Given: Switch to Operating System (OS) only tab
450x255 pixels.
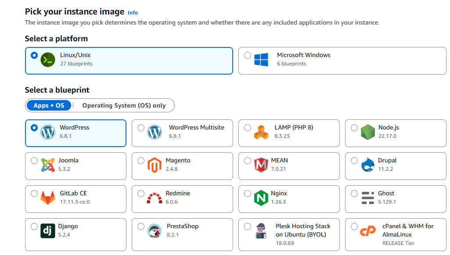Looking at the screenshot, I should (x=124, y=105).
